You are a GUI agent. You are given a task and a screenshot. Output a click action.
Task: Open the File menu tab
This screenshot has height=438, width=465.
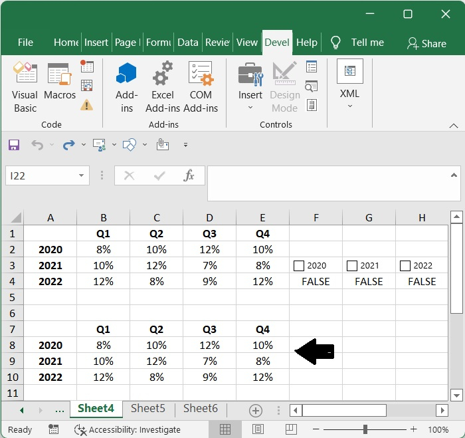[25, 43]
